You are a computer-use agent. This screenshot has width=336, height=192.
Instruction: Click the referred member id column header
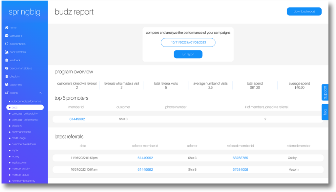240,146
